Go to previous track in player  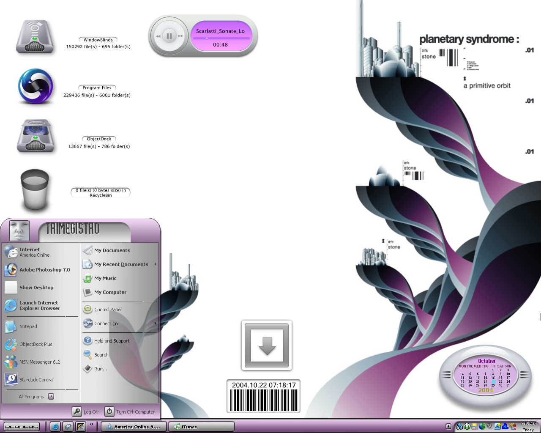[158, 36]
